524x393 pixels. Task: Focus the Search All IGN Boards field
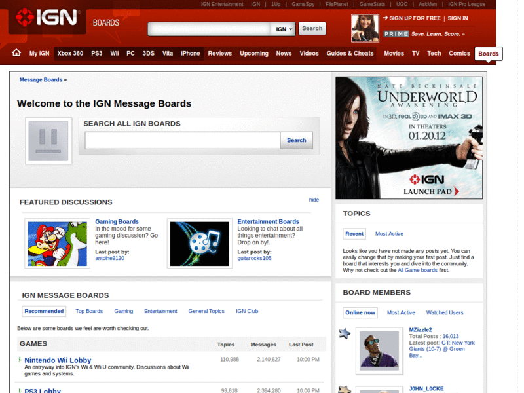pos(183,140)
